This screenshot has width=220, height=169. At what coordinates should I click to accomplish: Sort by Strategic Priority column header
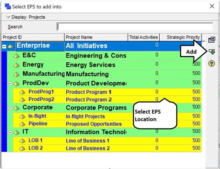pyautogui.click(x=181, y=37)
